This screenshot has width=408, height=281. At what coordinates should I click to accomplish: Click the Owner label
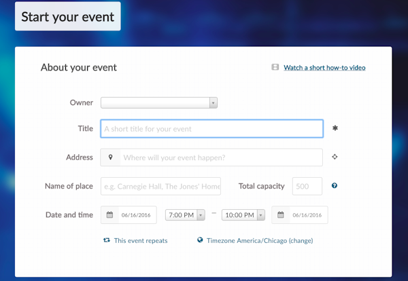tap(82, 102)
